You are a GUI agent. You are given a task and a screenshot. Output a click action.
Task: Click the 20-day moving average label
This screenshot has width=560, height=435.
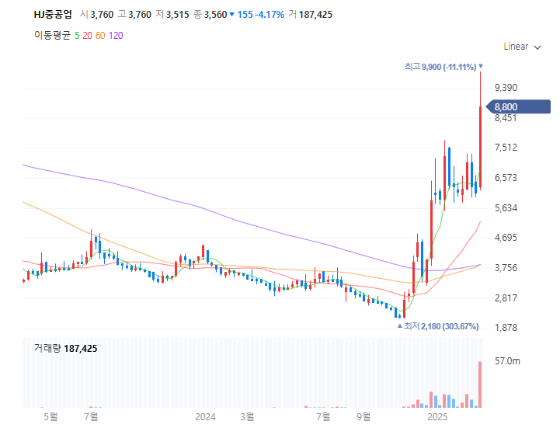(87, 36)
